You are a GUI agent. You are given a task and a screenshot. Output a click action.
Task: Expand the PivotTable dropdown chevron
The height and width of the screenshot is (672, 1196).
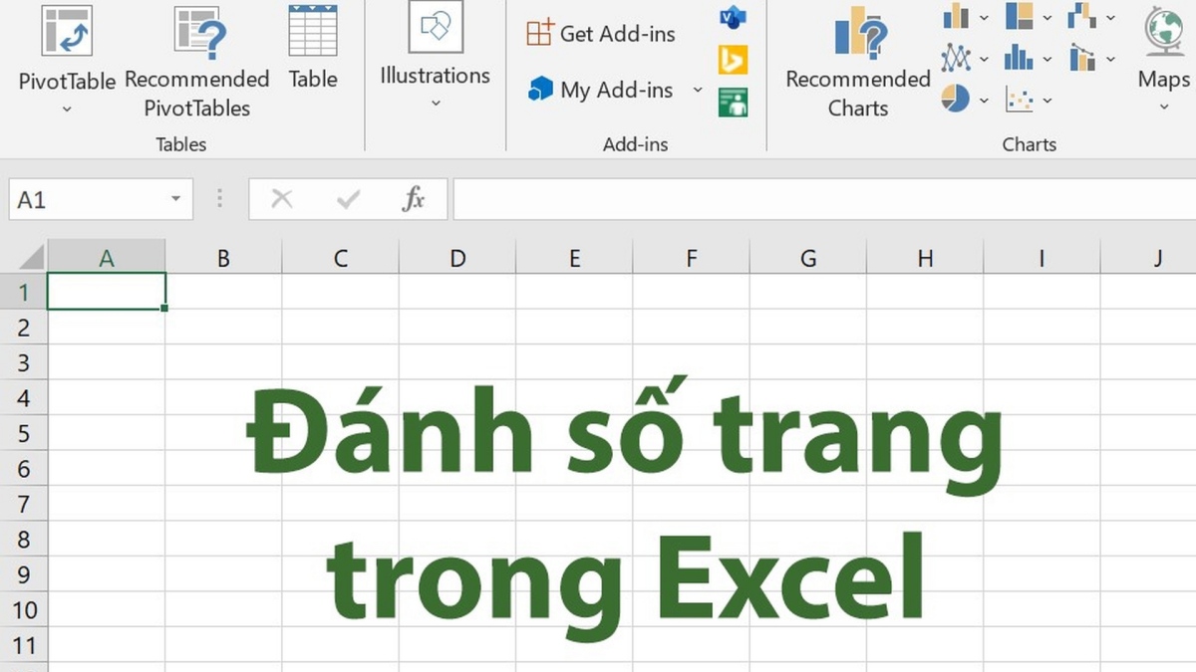[x=67, y=109]
